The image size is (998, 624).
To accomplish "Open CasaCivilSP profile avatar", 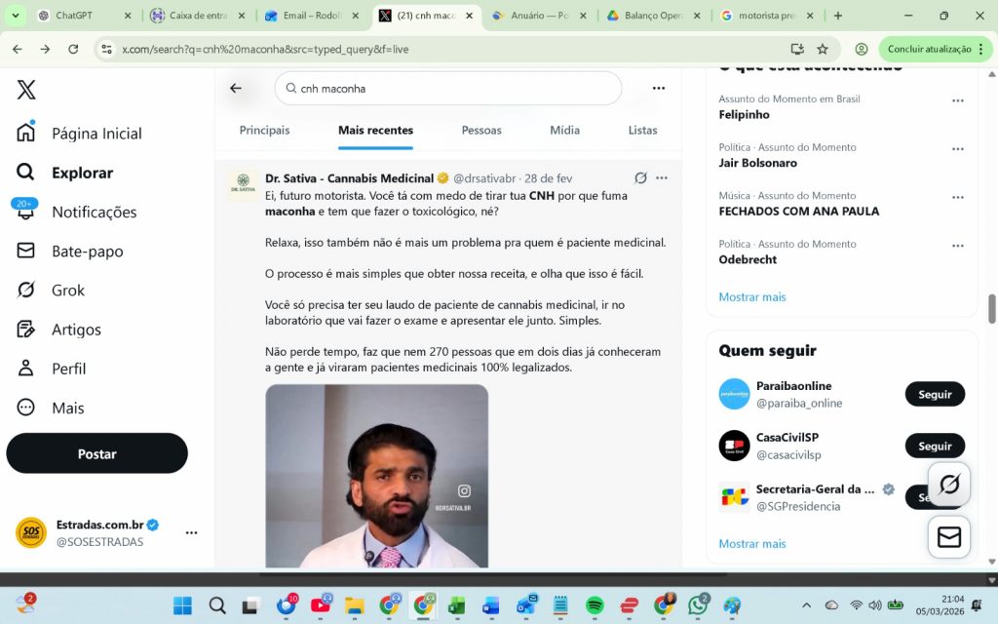I will click(734, 446).
